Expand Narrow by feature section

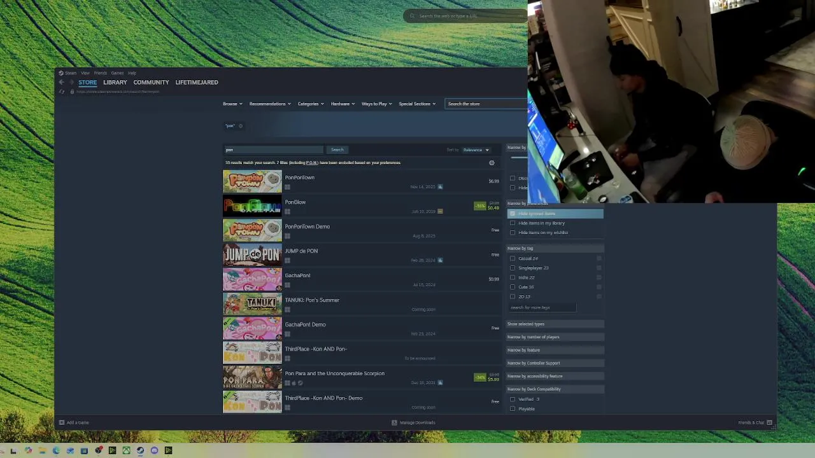coord(555,350)
